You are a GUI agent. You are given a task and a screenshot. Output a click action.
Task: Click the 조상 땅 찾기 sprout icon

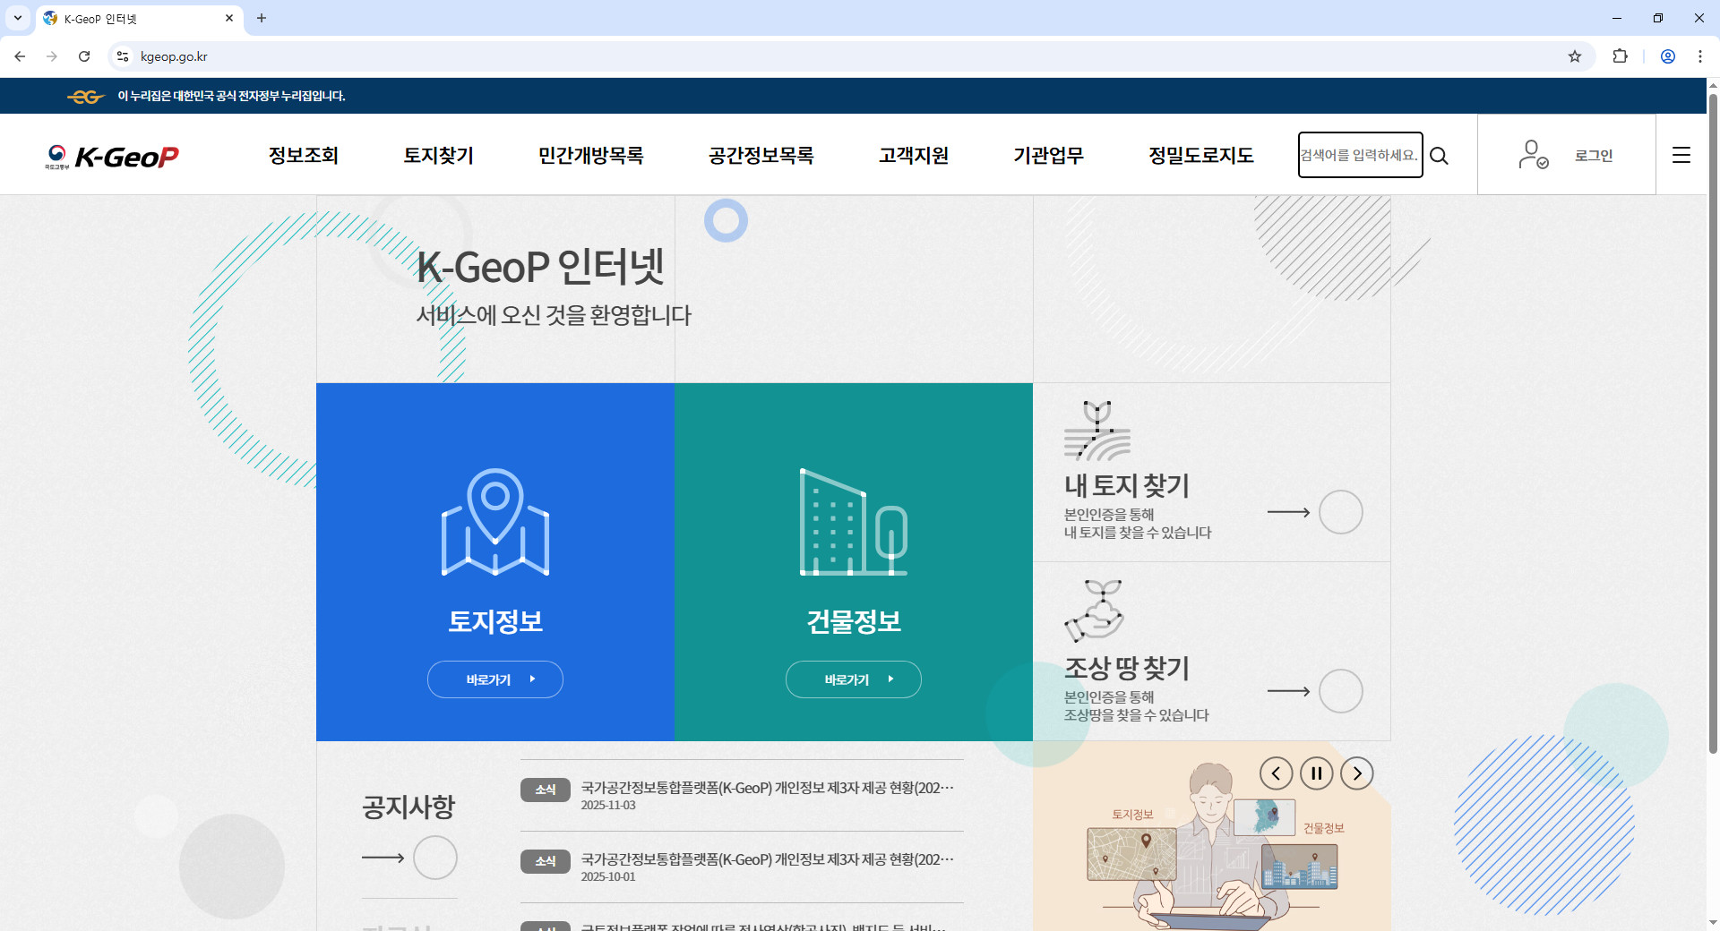1094,611
